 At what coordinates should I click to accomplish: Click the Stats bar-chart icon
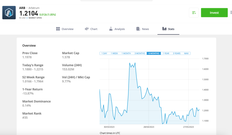pos(164,29)
